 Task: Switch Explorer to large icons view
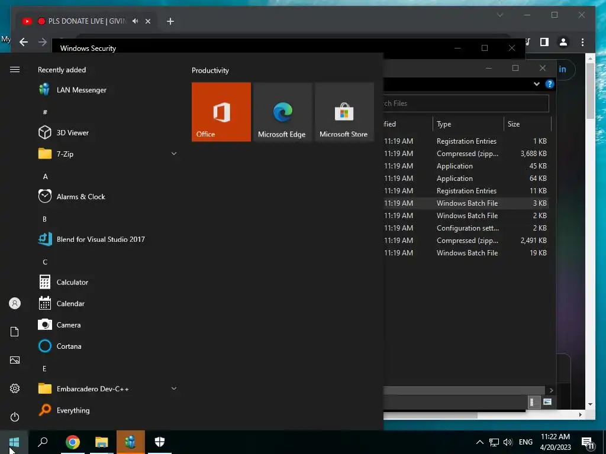pyautogui.click(x=547, y=402)
